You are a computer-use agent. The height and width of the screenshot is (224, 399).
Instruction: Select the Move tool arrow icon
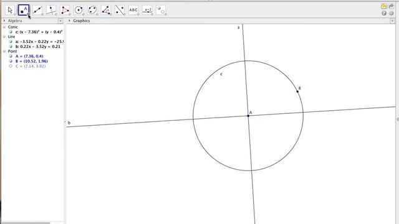pyautogui.click(x=10, y=10)
